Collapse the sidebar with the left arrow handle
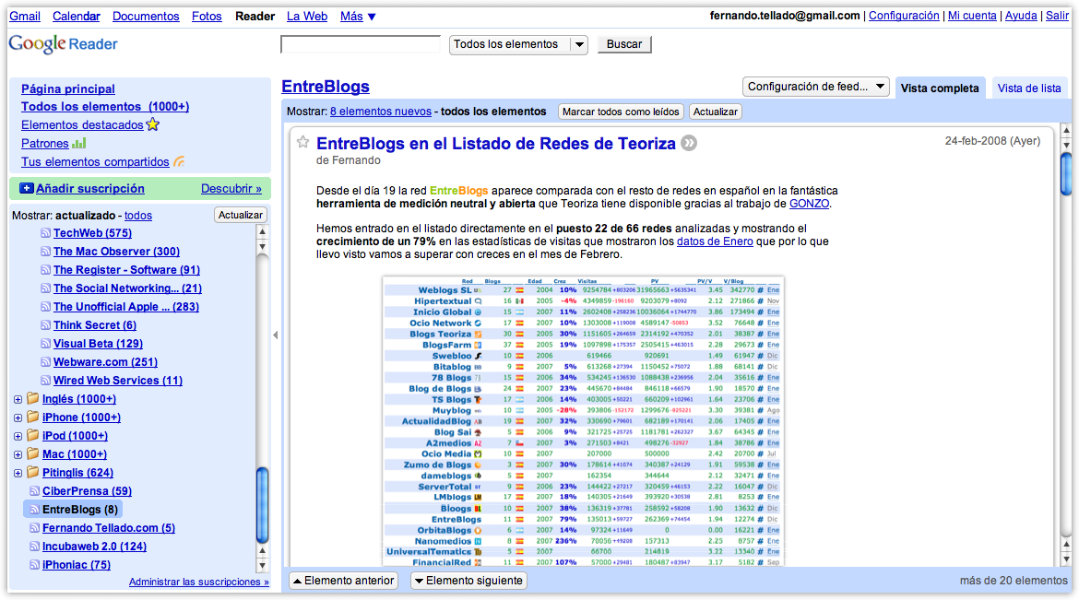This screenshot has width=1079, height=600. [x=275, y=335]
